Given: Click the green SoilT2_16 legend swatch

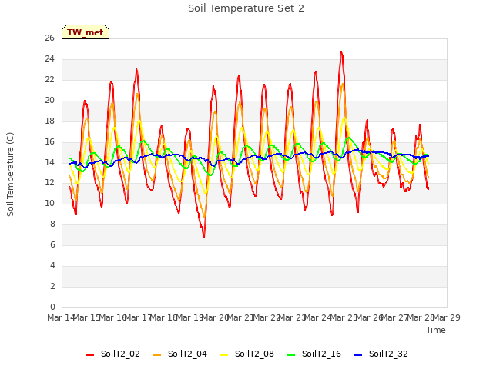Looking at the screenshot, I should [x=291, y=355].
